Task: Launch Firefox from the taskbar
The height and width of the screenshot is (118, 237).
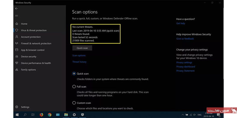Action: pyautogui.click(x=41, y=115)
